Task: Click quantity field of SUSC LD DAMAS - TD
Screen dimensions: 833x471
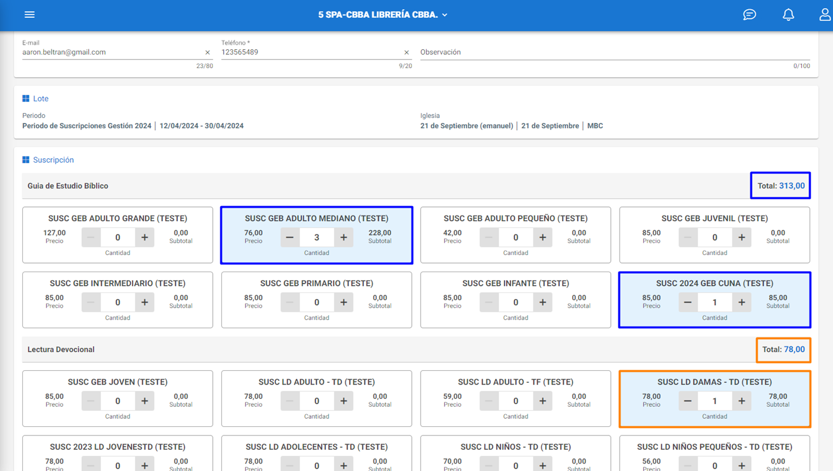Action: coord(715,401)
